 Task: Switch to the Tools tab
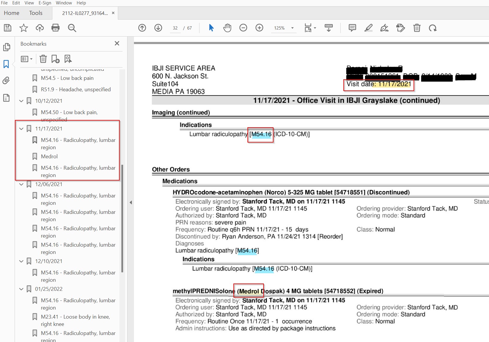[36, 13]
